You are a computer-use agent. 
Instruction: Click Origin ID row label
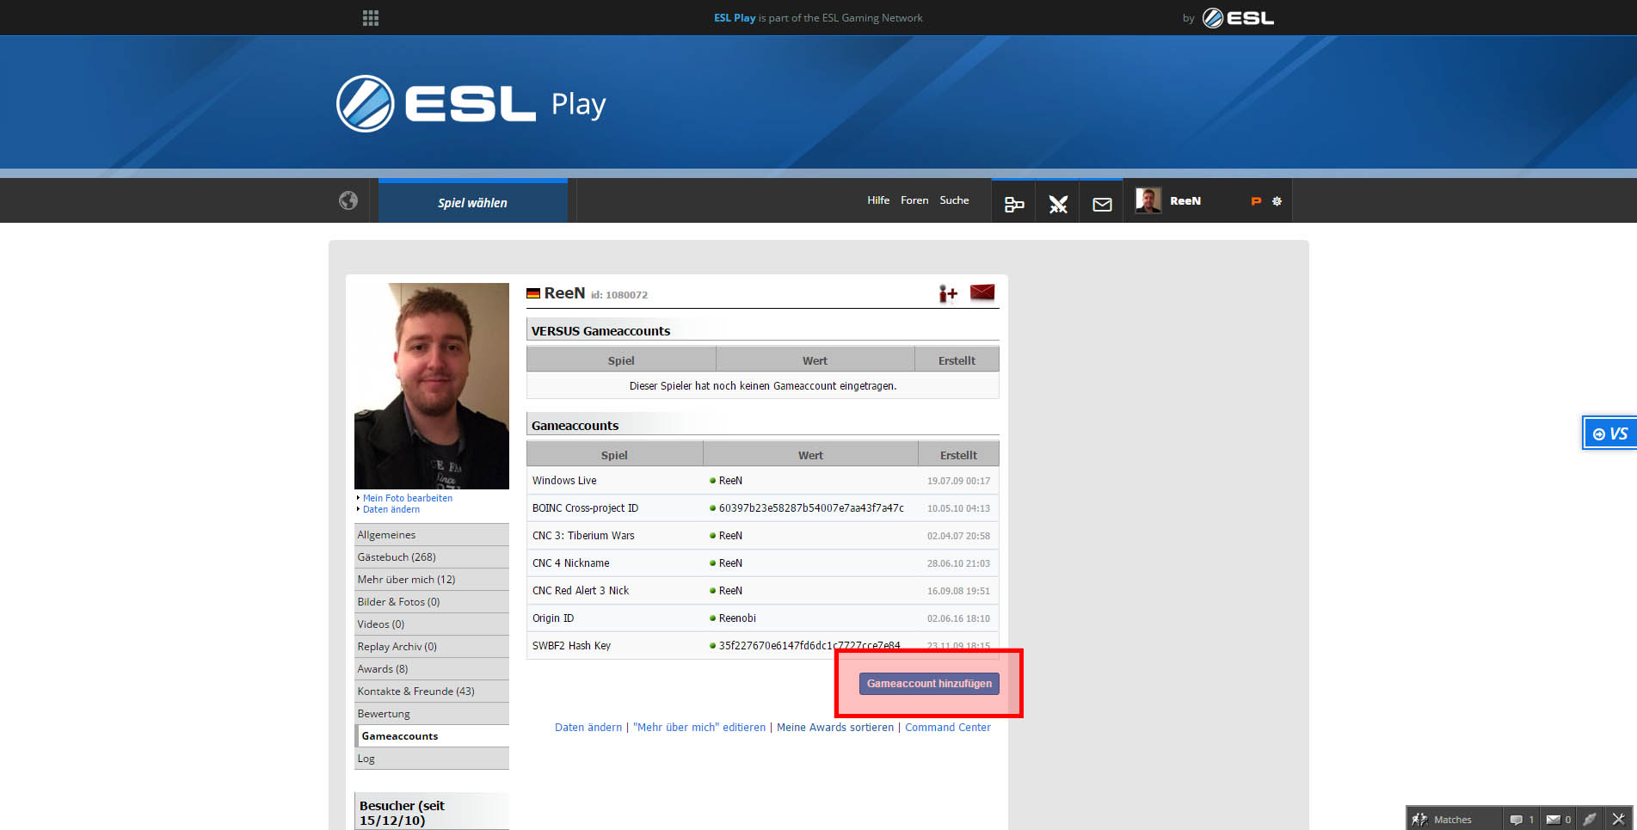[x=553, y=618]
